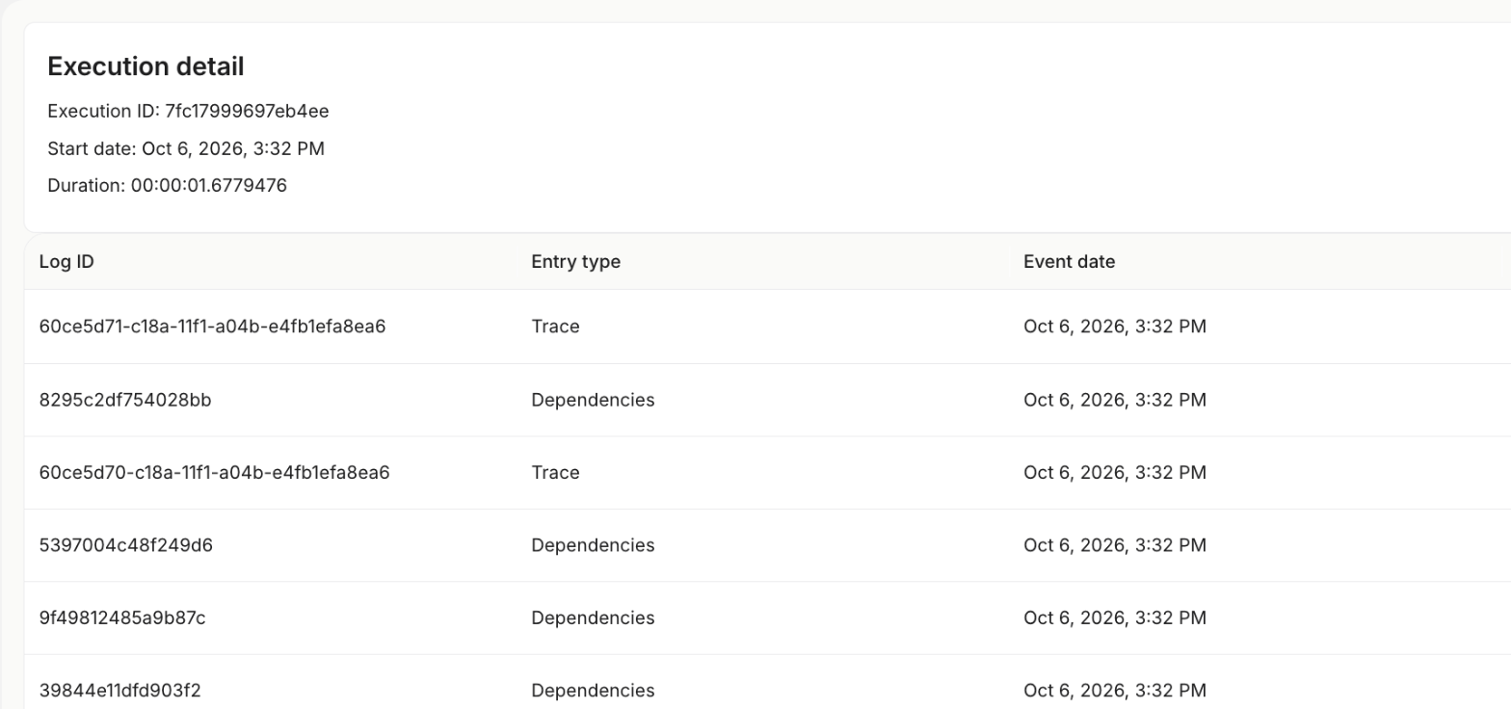This screenshot has height=709, width=1511.
Task: Click the event date in the 39844e11dfd903f2 row
Action: [x=1115, y=691]
